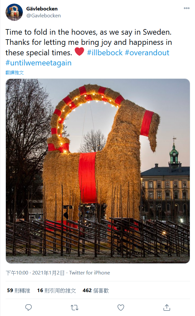
Task: Click the reply speech bubble icon
Action: (28, 307)
